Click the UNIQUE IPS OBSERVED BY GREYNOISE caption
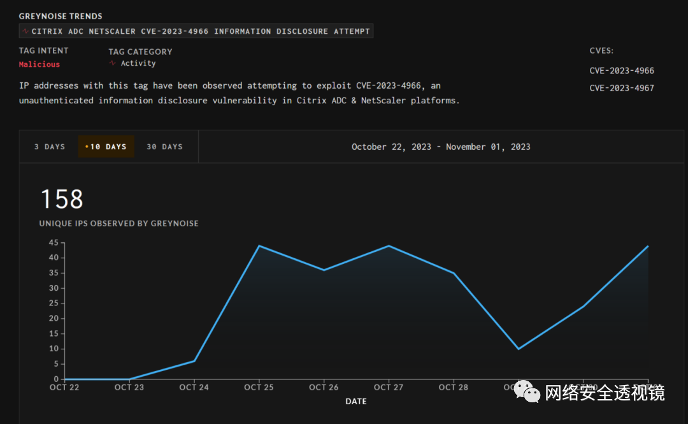Screen dimensions: 688x424 (x=119, y=223)
